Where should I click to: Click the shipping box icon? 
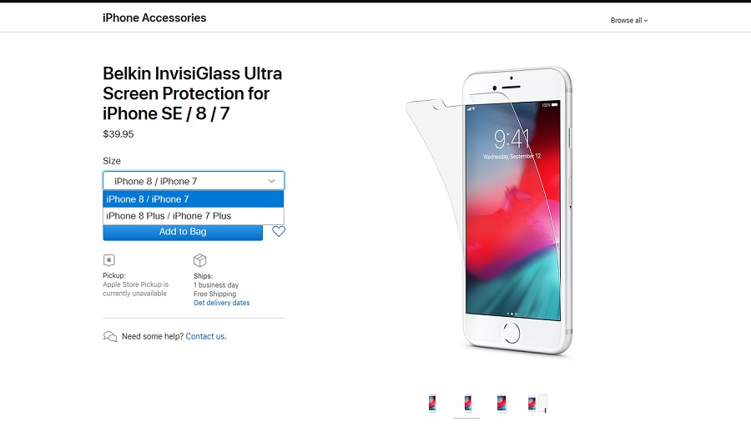[x=199, y=260]
